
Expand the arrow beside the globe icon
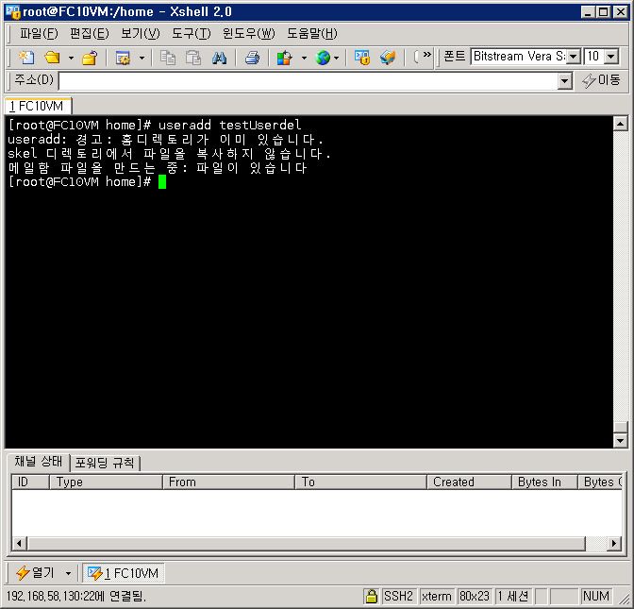coord(337,58)
